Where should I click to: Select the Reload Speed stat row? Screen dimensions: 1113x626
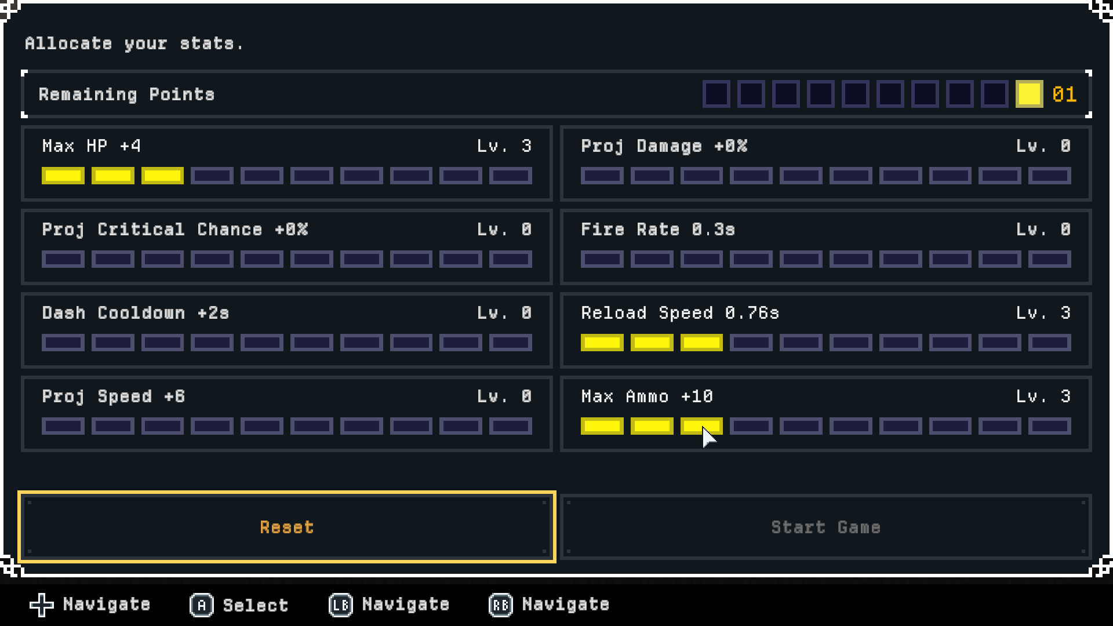click(825, 330)
